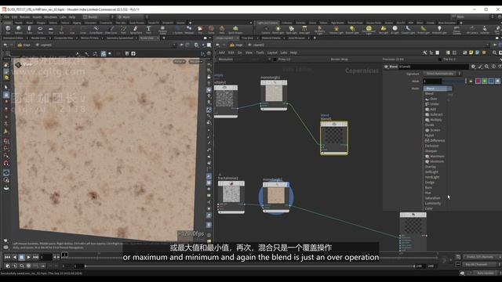The image size is (502, 282).
Task: Select the Environment Light shelf tool
Action: [369, 30]
